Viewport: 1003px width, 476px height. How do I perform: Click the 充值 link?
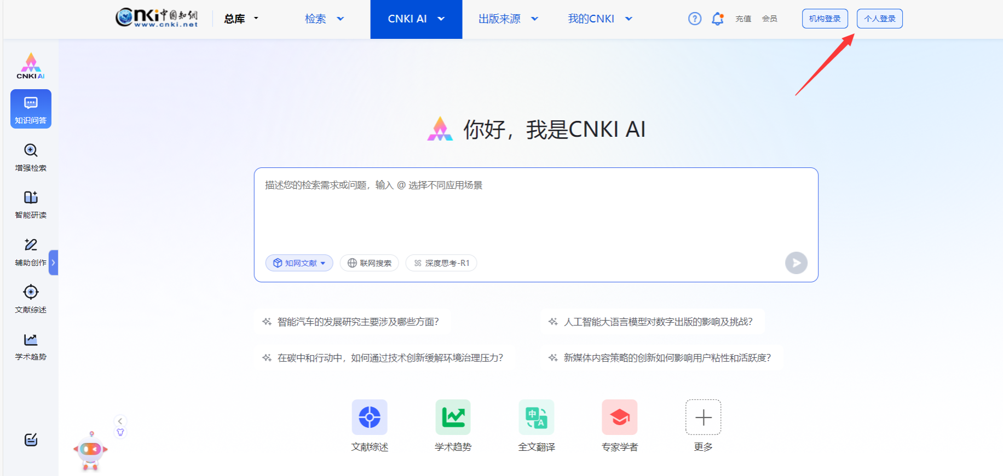click(x=743, y=19)
